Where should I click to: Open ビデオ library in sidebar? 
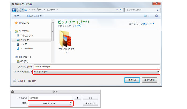click(24, 44)
